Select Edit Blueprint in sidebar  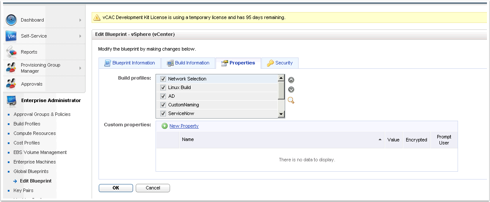pos(35,181)
